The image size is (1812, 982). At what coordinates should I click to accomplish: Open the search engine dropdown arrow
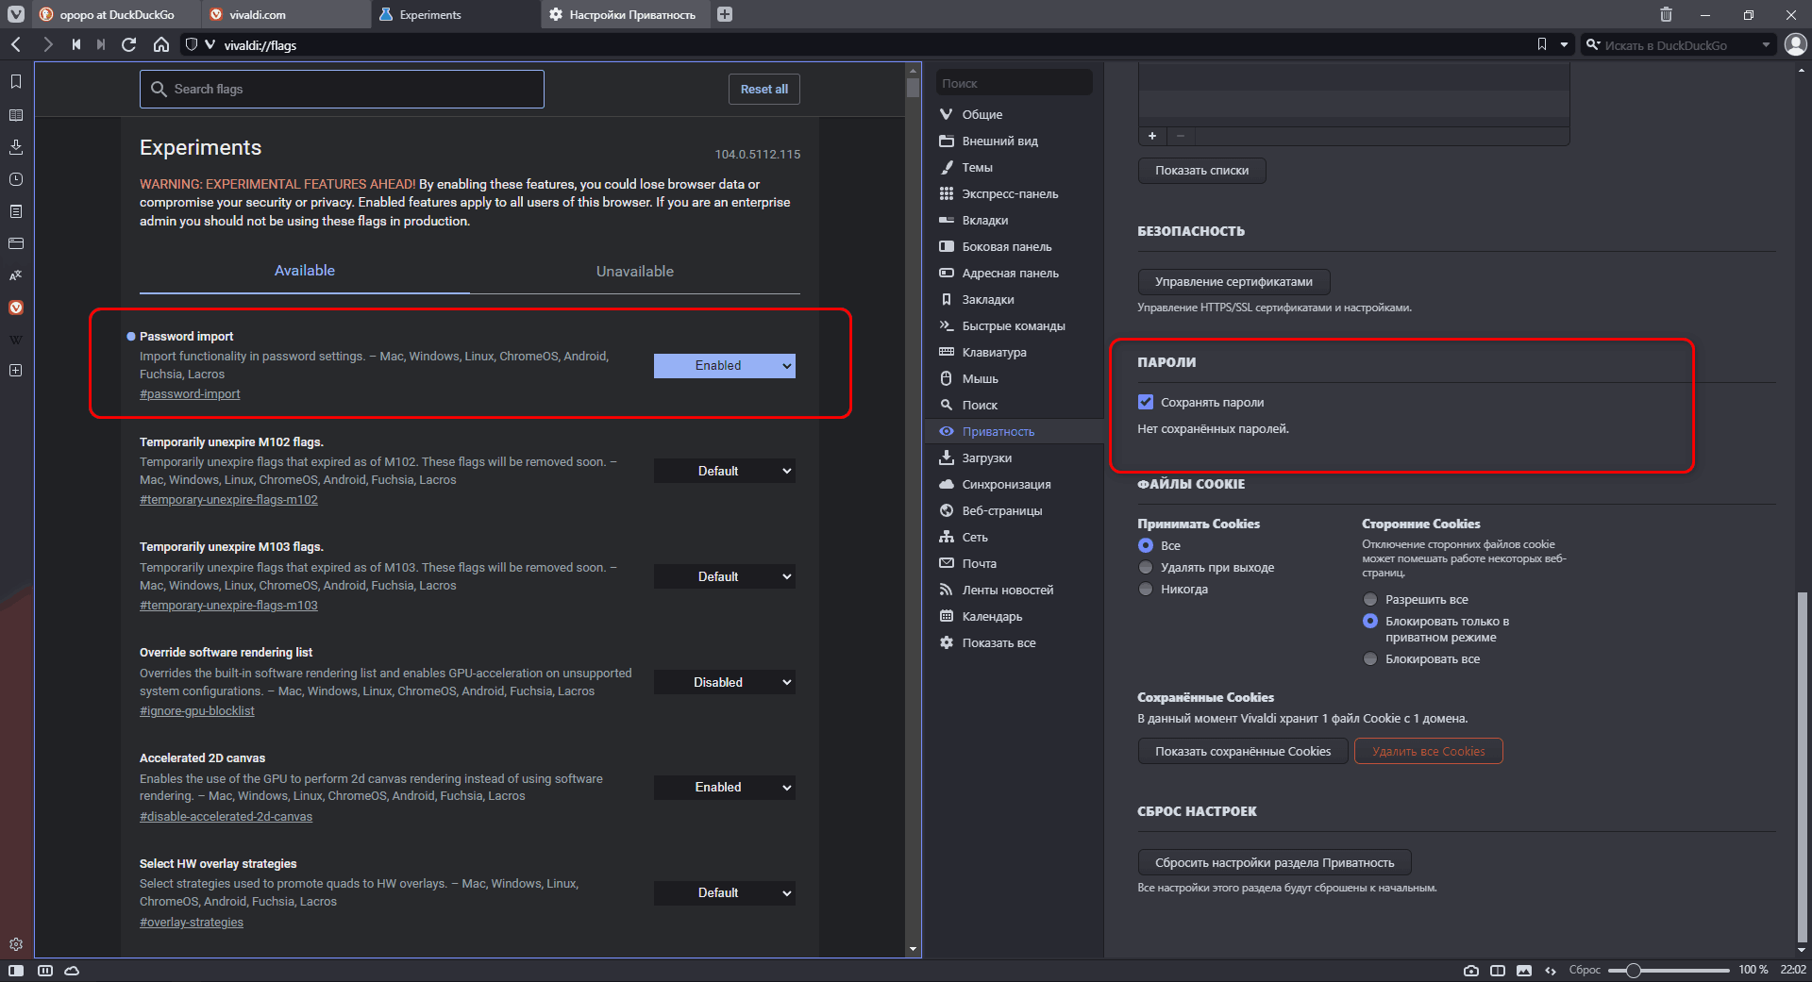click(x=1766, y=44)
